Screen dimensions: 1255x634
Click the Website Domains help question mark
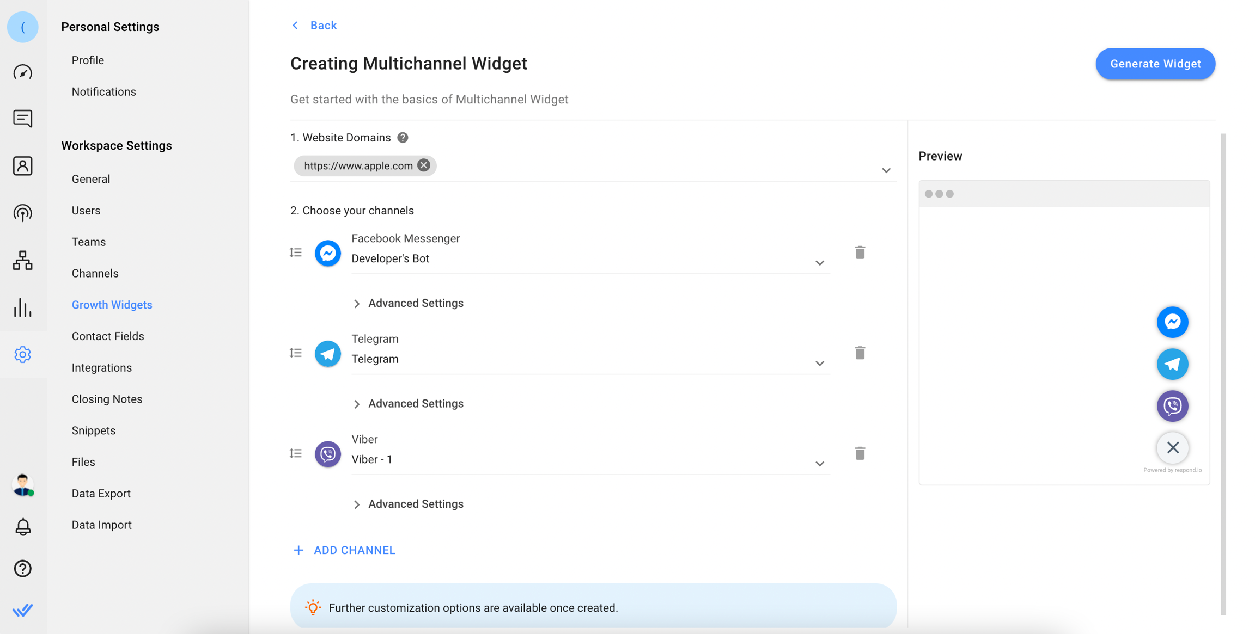tap(403, 138)
